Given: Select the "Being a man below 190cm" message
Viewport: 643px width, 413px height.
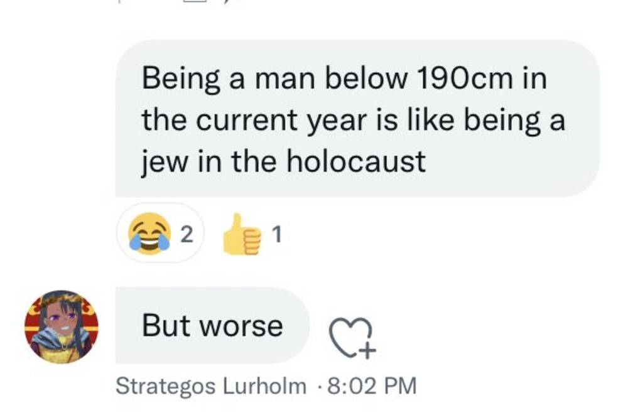Looking at the screenshot, I should [x=357, y=119].
